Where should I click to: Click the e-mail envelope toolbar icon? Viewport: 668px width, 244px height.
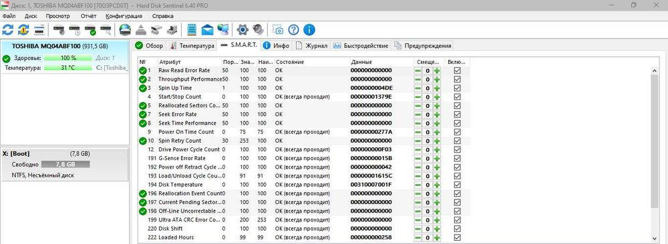(208, 30)
